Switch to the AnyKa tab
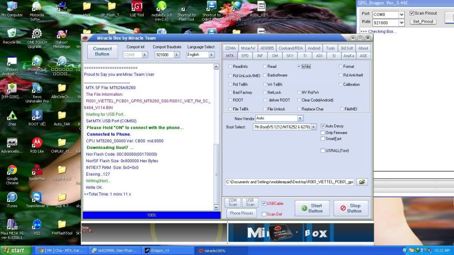The height and width of the screenshot is (255, 454). (x=348, y=55)
